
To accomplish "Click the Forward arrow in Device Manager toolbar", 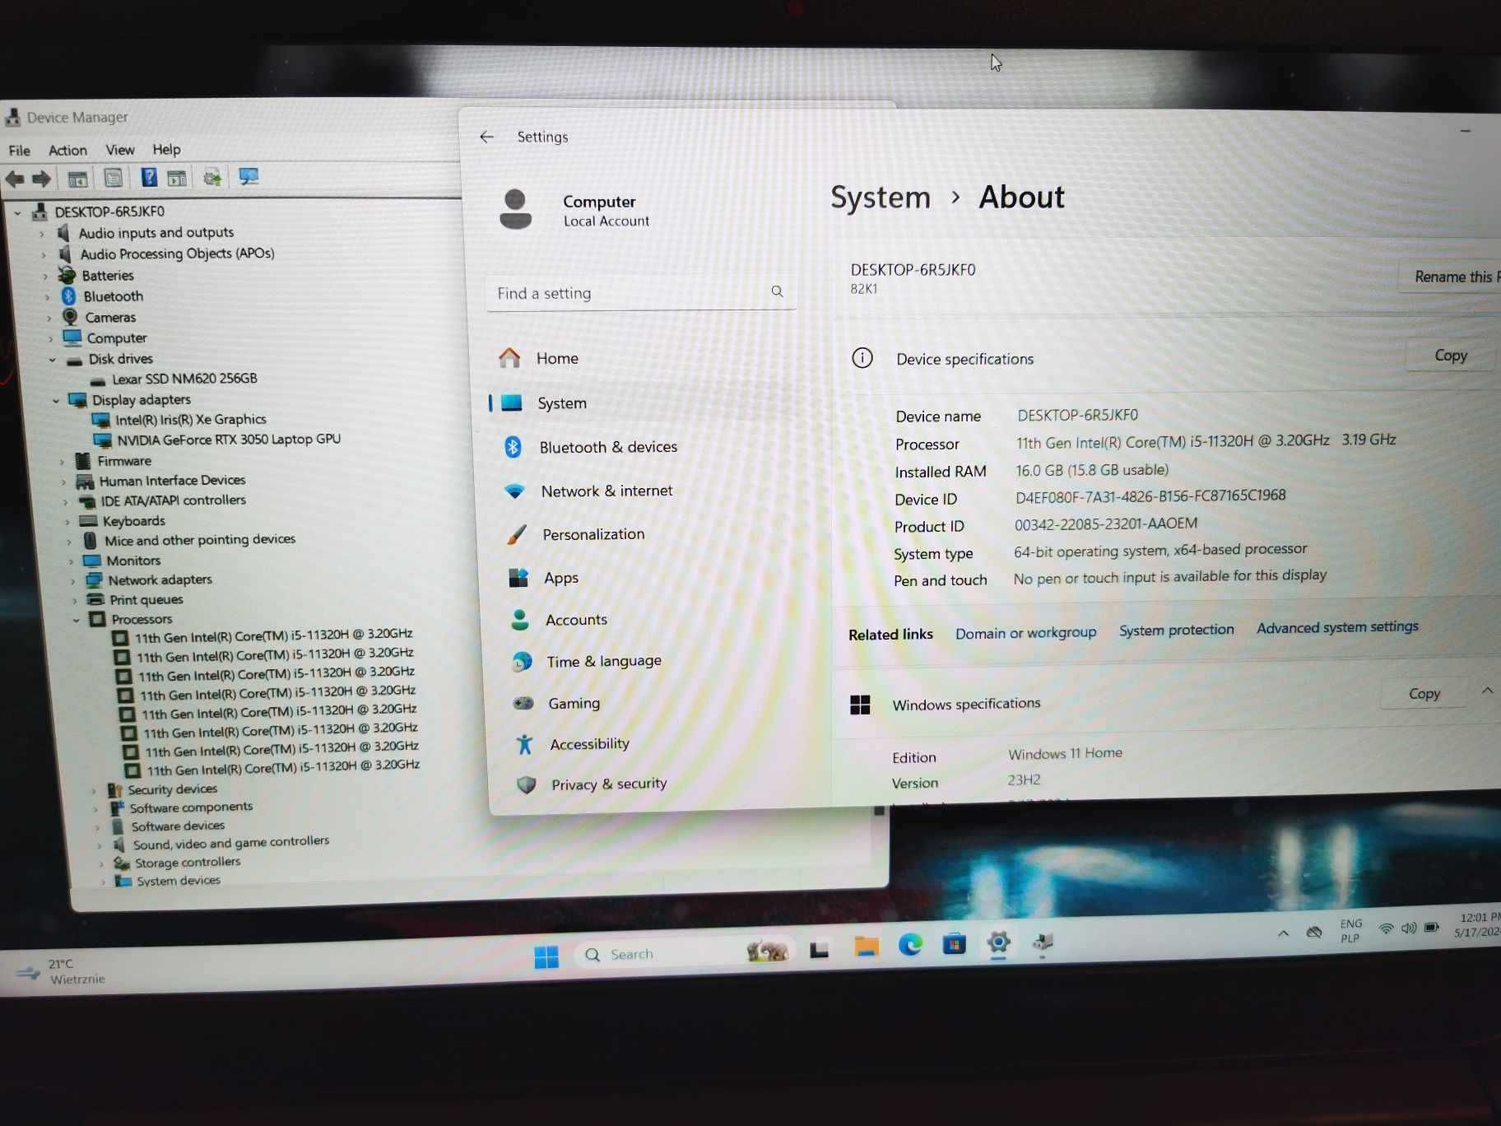I will point(41,178).
